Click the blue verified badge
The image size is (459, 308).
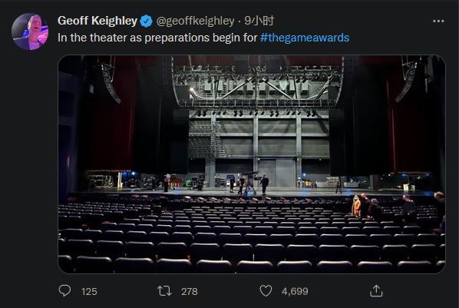click(147, 21)
